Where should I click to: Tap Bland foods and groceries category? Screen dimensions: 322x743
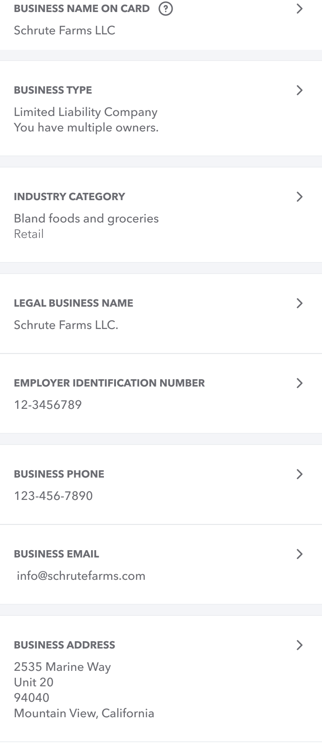pyautogui.click(x=86, y=219)
